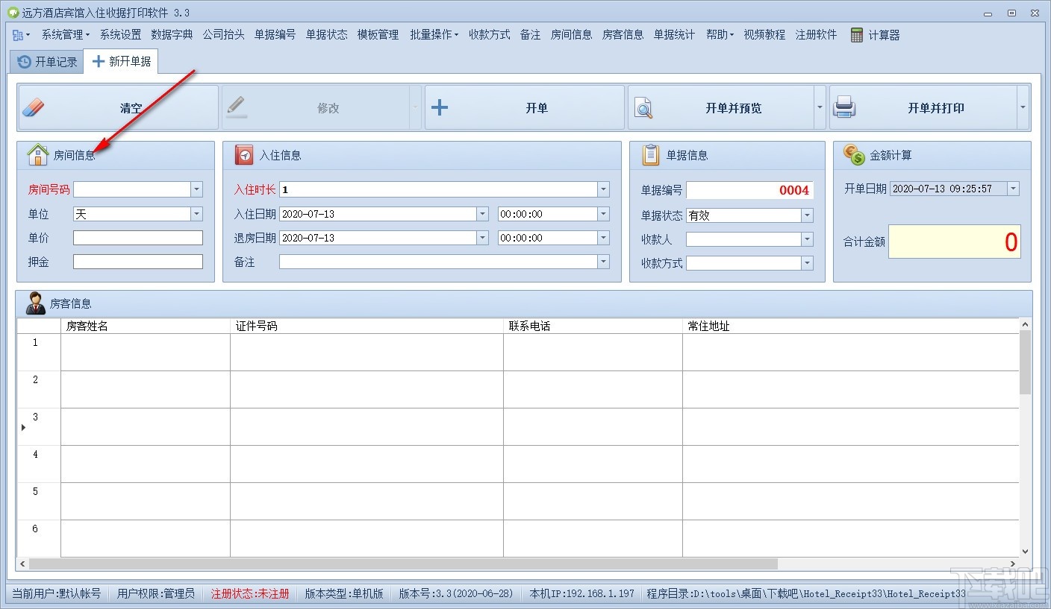Click the house icon of 房间信息 panel

tap(37, 155)
